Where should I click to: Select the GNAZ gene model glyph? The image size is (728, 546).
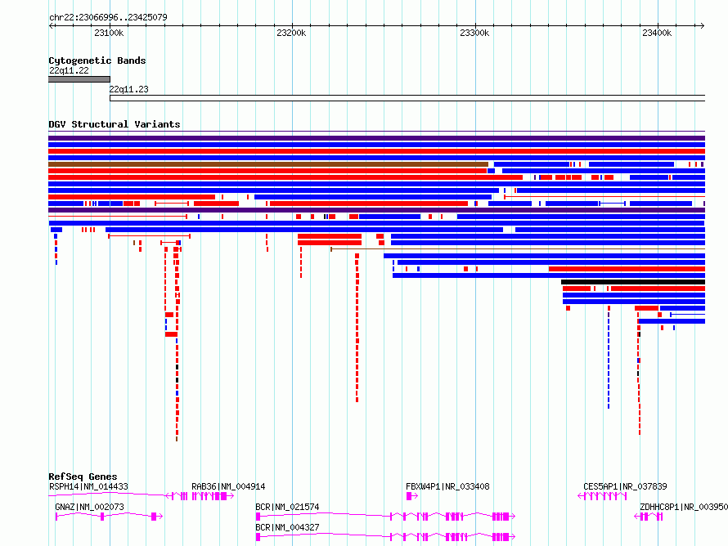[x=109, y=517]
